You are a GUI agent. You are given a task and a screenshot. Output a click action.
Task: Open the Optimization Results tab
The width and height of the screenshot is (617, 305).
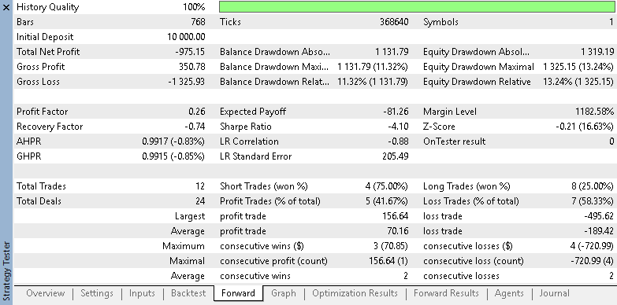(355, 293)
